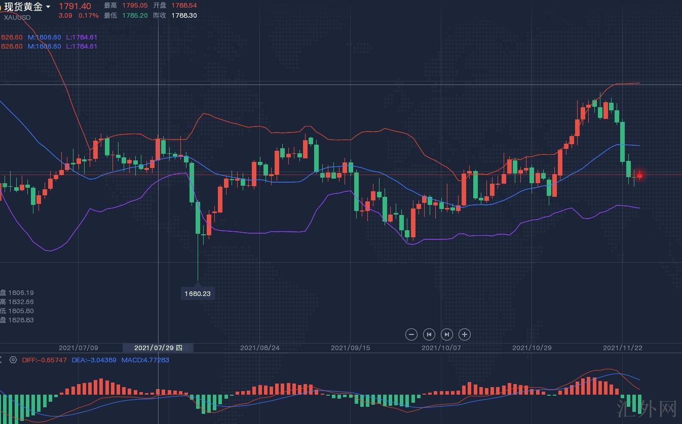
Task: Select the 1680.23 low price label
Action: [x=198, y=293]
